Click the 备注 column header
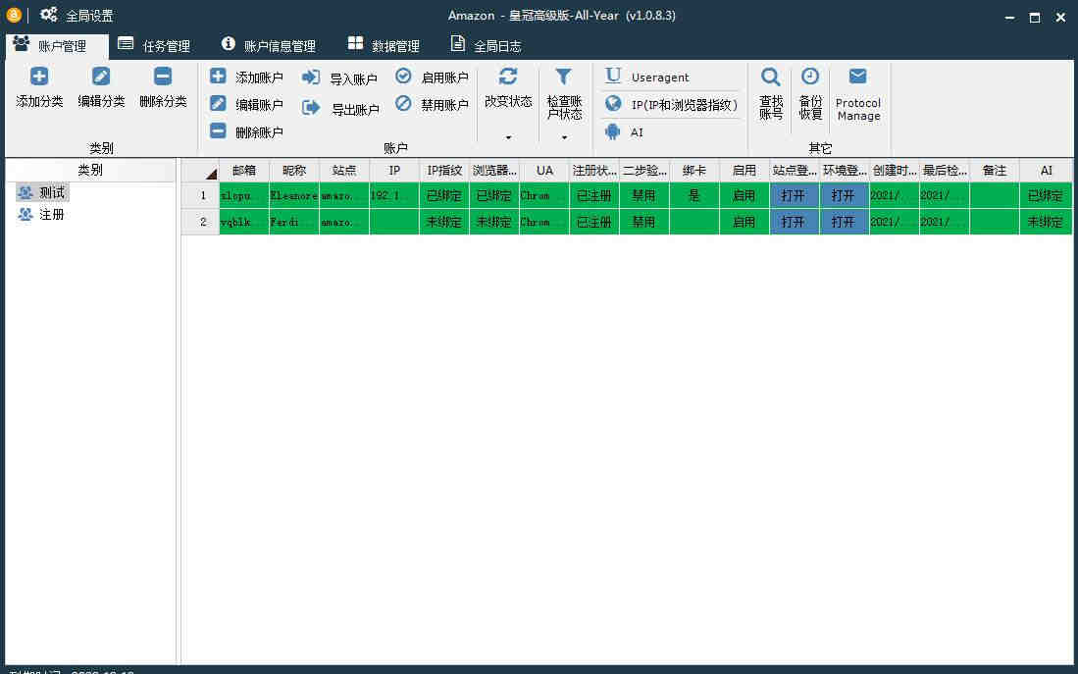The width and height of the screenshot is (1078, 674). point(994,170)
